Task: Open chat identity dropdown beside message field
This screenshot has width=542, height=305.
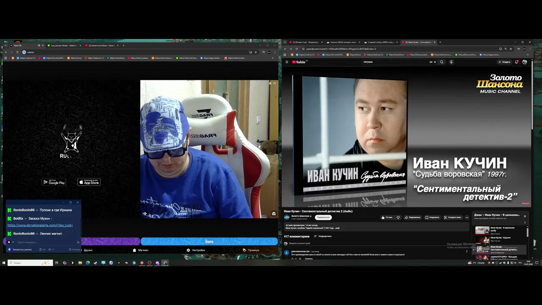Action: [x=13, y=242]
